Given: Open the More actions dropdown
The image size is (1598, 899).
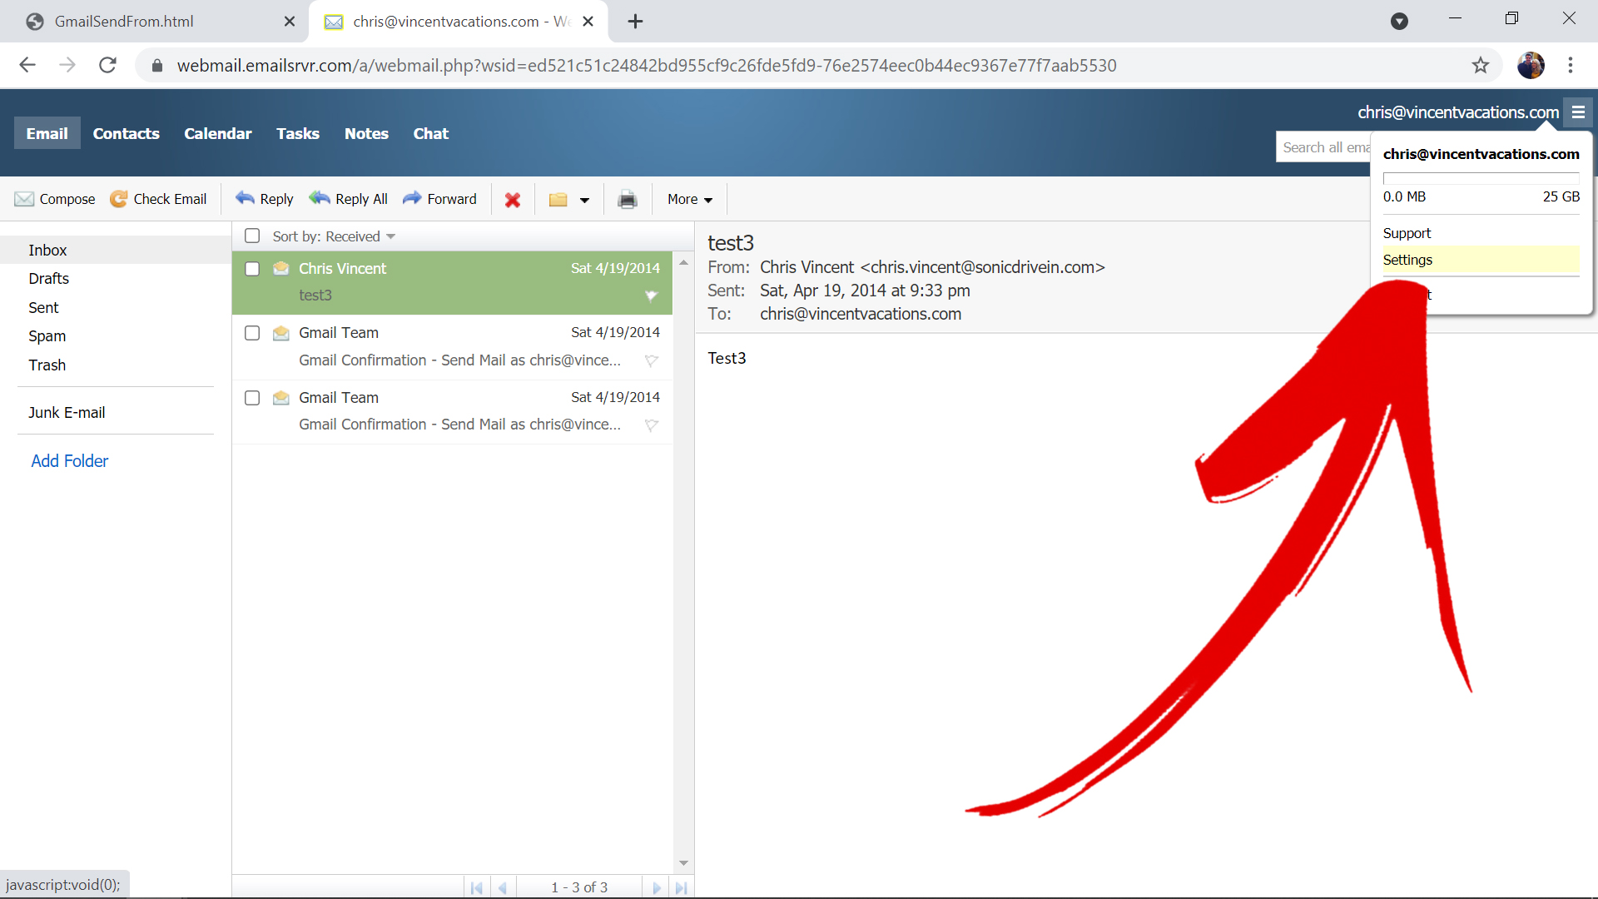Looking at the screenshot, I should click(690, 199).
